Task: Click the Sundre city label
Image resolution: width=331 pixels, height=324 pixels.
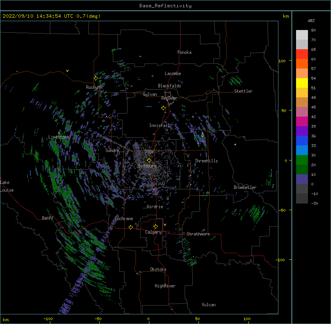Action: [x=112, y=150]
